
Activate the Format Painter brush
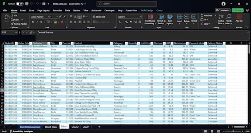point(19,24)
